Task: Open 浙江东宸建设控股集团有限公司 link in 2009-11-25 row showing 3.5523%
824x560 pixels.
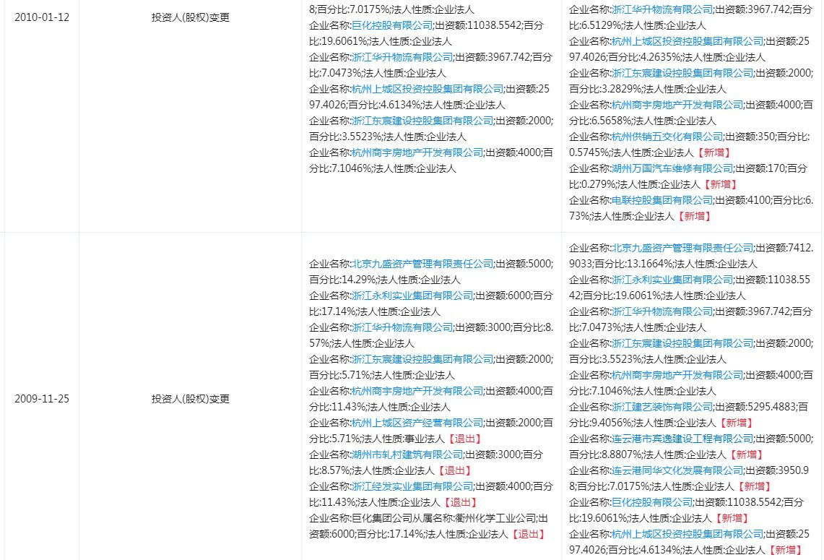Action: click(x=682, y=343)
